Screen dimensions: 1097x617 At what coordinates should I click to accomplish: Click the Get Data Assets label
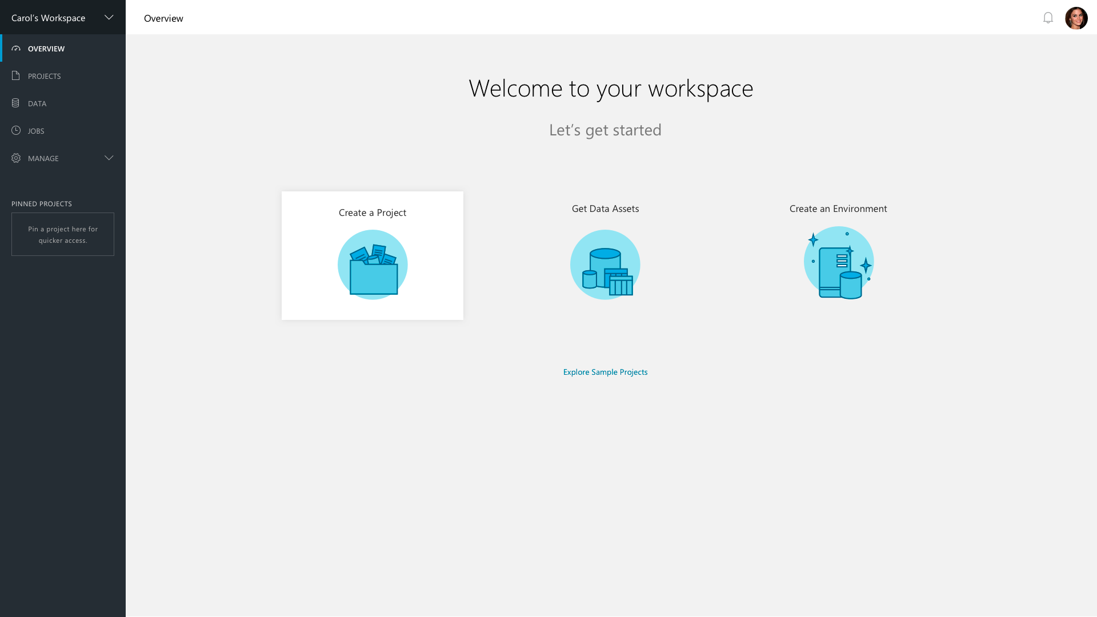pyautogui.click(x=605, y=209)
